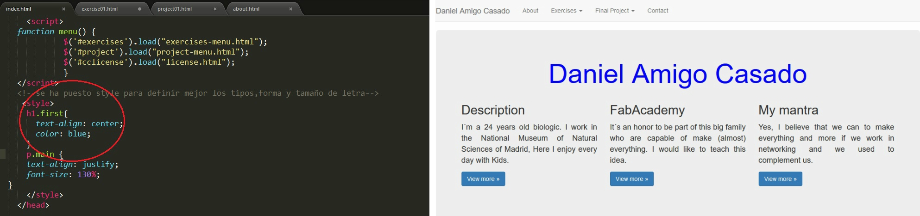Click View more under Description
Image resolution: width=920 pixels, height=216 pixels.
483,179
